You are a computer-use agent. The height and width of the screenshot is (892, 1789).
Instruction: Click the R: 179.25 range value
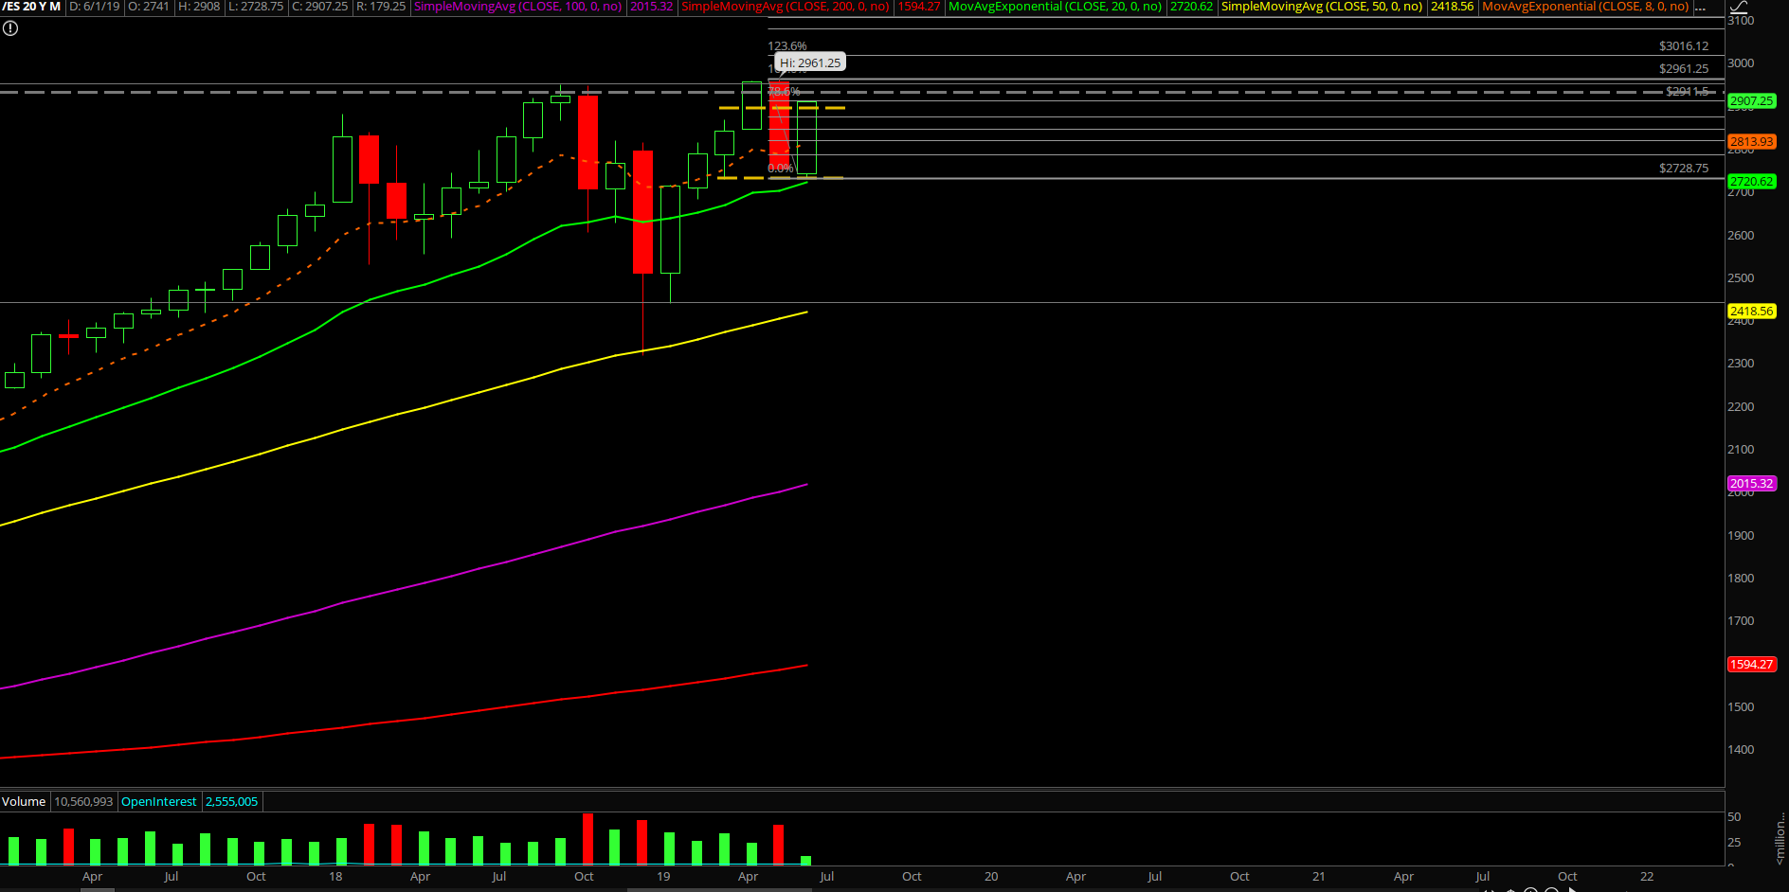pyautogui.click(x=381, y=7)
